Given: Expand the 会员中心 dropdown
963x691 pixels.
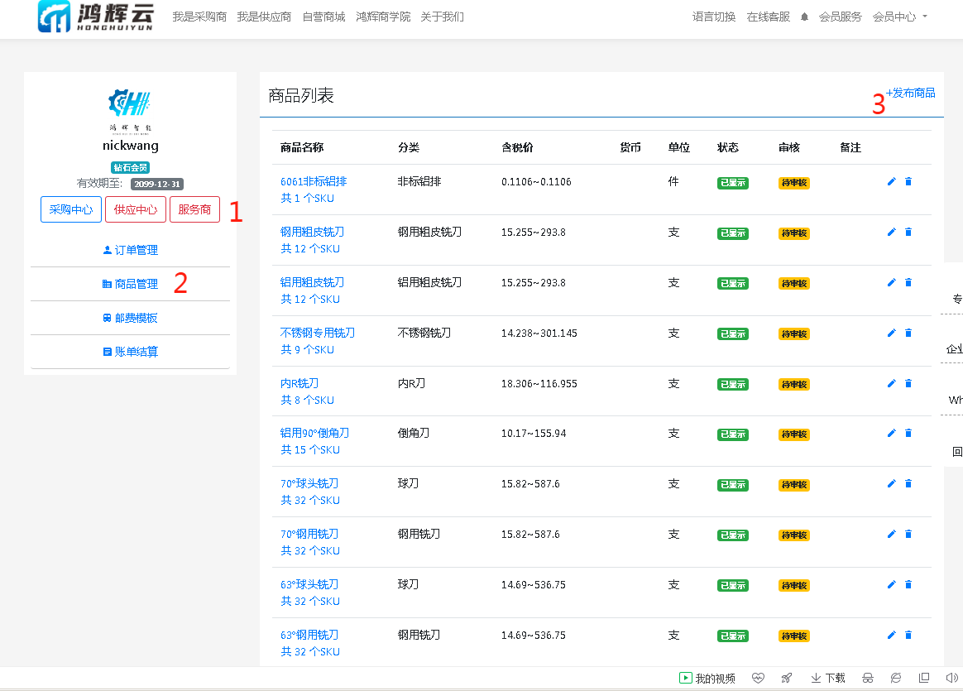Looking at the screenshot, I should point(900,17).
